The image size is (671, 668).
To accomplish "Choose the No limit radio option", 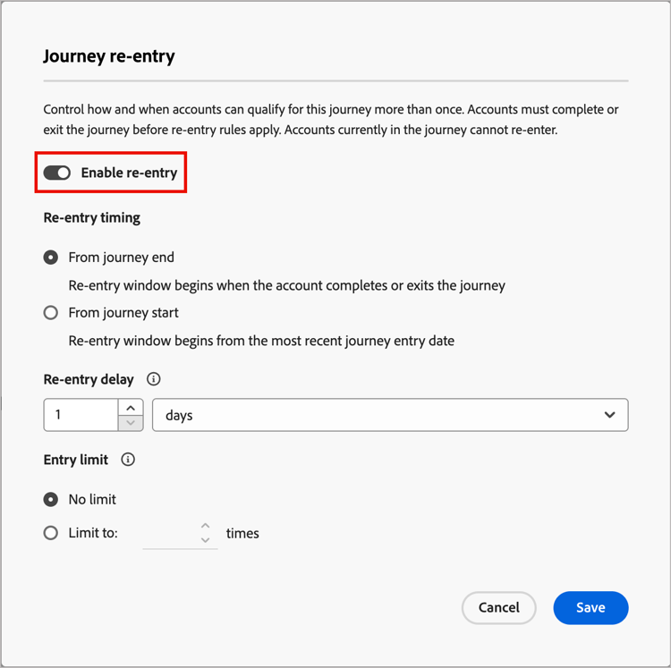I will 51,499.
